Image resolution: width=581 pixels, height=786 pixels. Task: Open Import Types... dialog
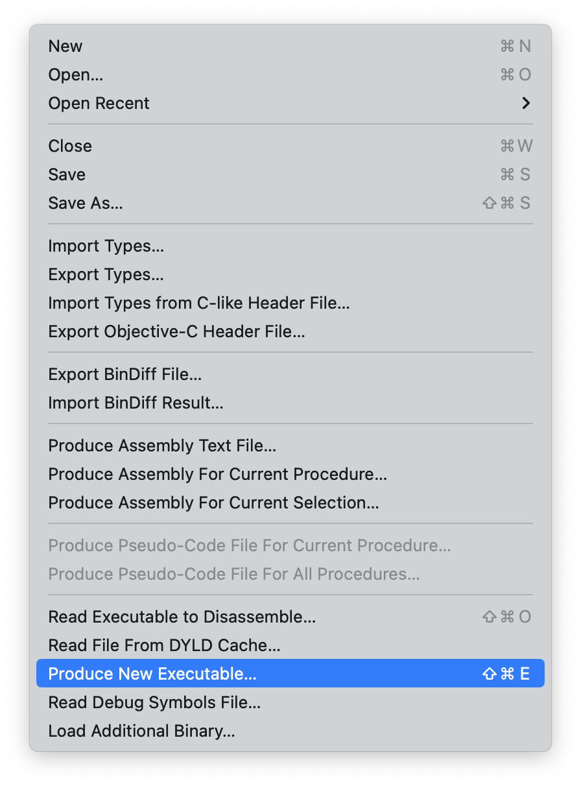click(106, 246)
